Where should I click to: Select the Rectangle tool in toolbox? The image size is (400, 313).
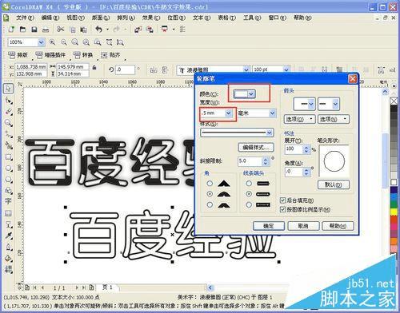(9, 157)
